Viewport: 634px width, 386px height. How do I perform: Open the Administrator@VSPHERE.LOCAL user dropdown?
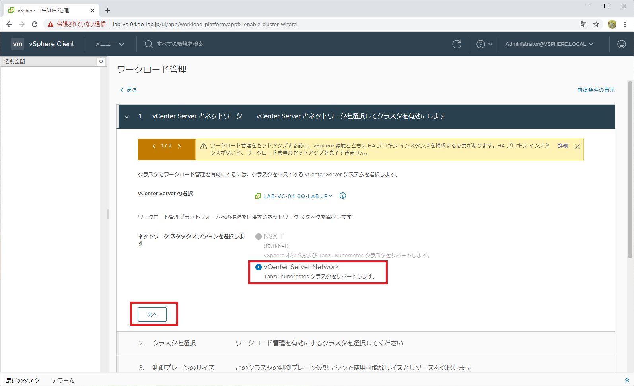tap(549, 44)
